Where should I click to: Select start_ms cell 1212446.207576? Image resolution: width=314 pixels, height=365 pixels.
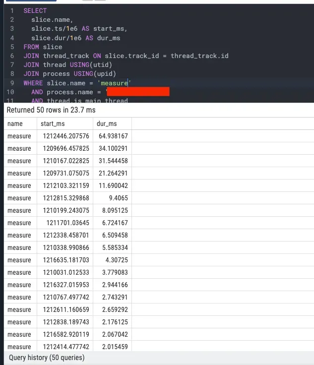(66, 136)
